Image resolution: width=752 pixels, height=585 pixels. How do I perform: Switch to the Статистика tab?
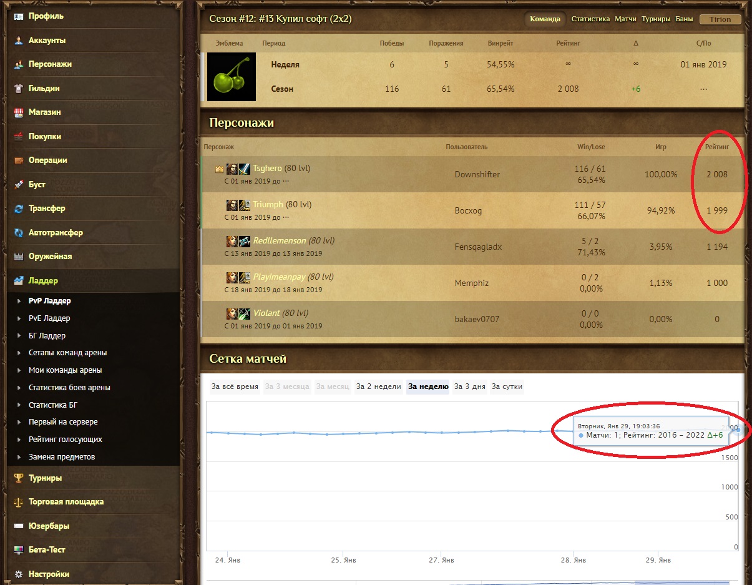pyautogui.click(x=590, y=19)
